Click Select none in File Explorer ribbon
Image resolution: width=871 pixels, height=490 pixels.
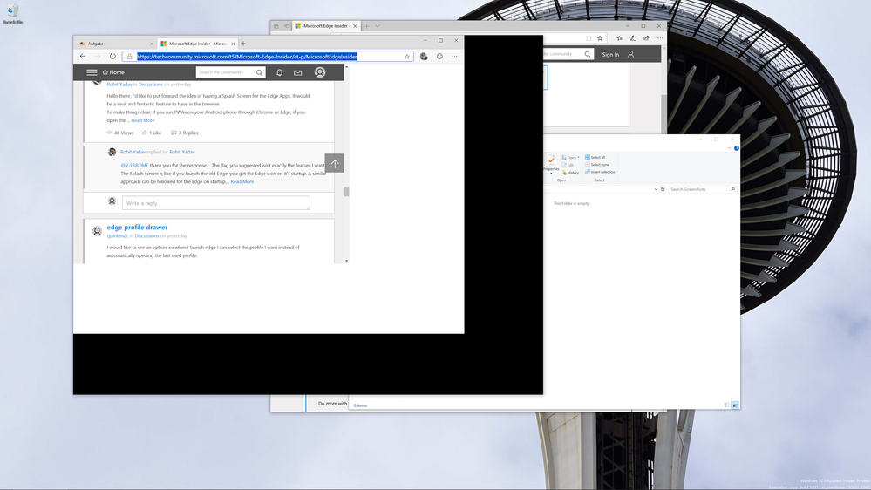[597, 165]
